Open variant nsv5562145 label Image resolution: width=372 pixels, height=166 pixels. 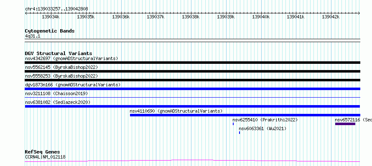coord(61,67)
